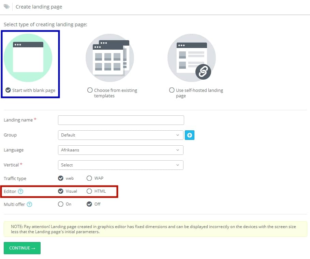Open the Vertical Select dropdown
Screen dimensions: 310x259
[x=121, y=165]
